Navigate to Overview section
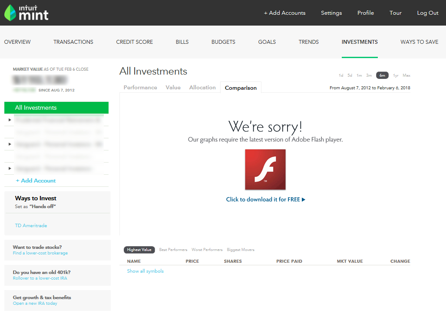The height and width of the screenshot is (313, 446). click(x=17, y=42)
